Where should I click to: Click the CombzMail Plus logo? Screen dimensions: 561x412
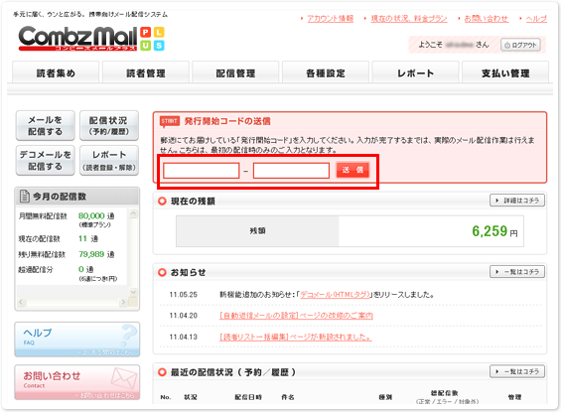point(91,38)
